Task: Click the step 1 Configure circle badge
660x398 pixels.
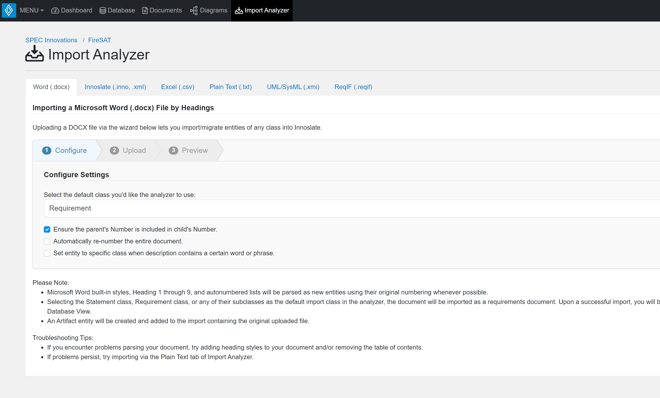Action: coord(46,150)
